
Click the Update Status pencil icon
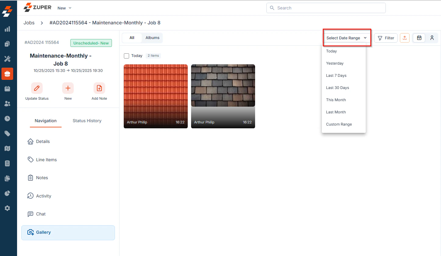pos(37,88)
